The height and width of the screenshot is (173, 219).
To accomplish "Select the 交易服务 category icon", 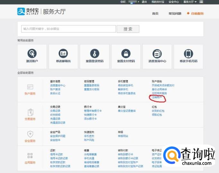I will pos(30,112).
